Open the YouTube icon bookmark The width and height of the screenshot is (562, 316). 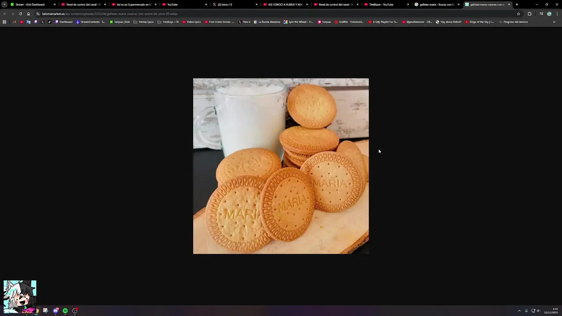click(22, 22)
